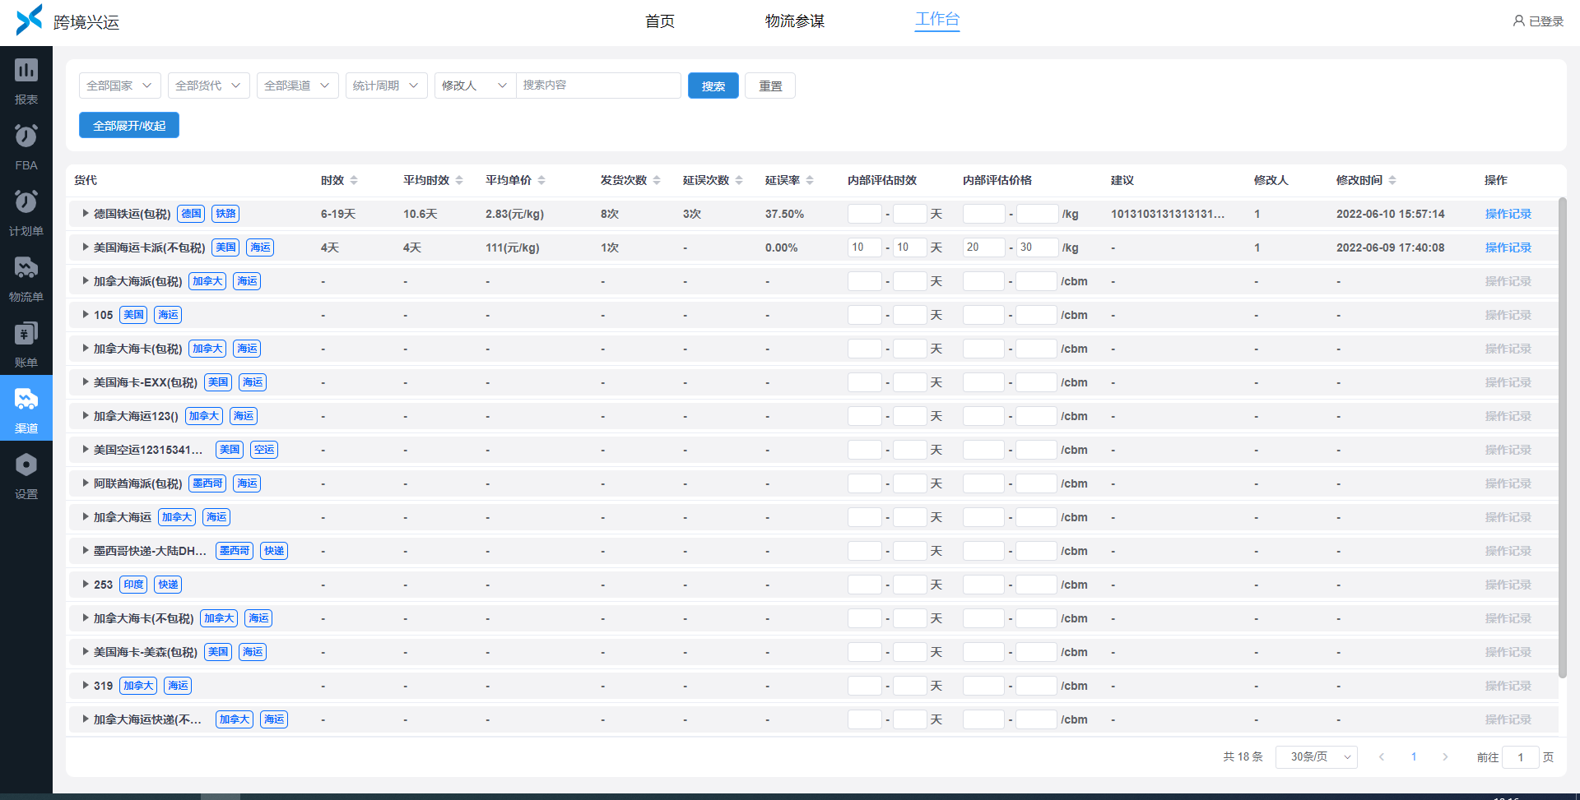Expand 美国海卡-EXX(包税) row

tap(86, 382)
